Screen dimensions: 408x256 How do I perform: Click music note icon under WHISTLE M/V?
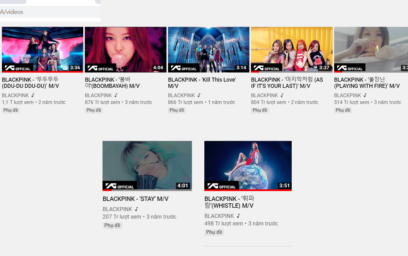pos(238,216)
